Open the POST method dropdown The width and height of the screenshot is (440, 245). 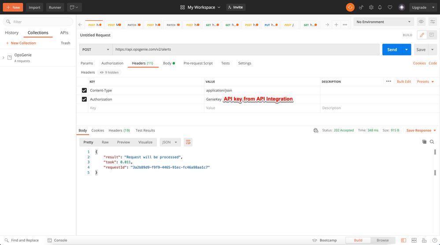(96, 49)
